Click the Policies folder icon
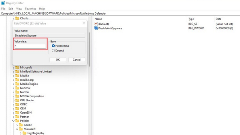The height and width of the screenshot is (135, 240). point(17,121)
